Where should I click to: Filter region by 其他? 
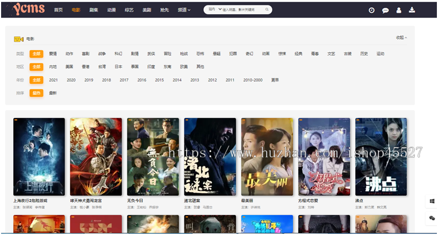pyautogui.click(x=200, y=67)
